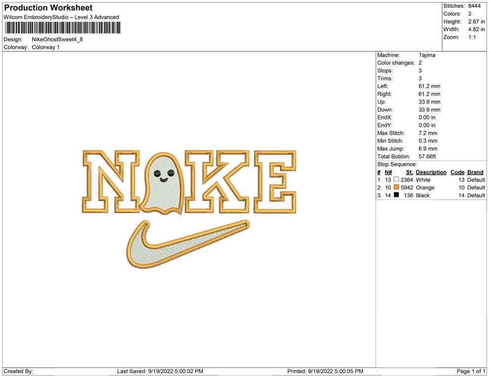Click the EndX value '0.00 in'
489x376 pixels.
click(x=427, y=117)
